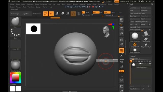Stop the Bandicam recording
Screen dimensions: 163x92
tap(93, 7)
